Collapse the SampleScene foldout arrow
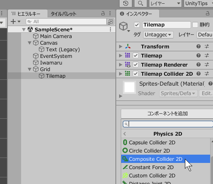 [x=24, y=29]
